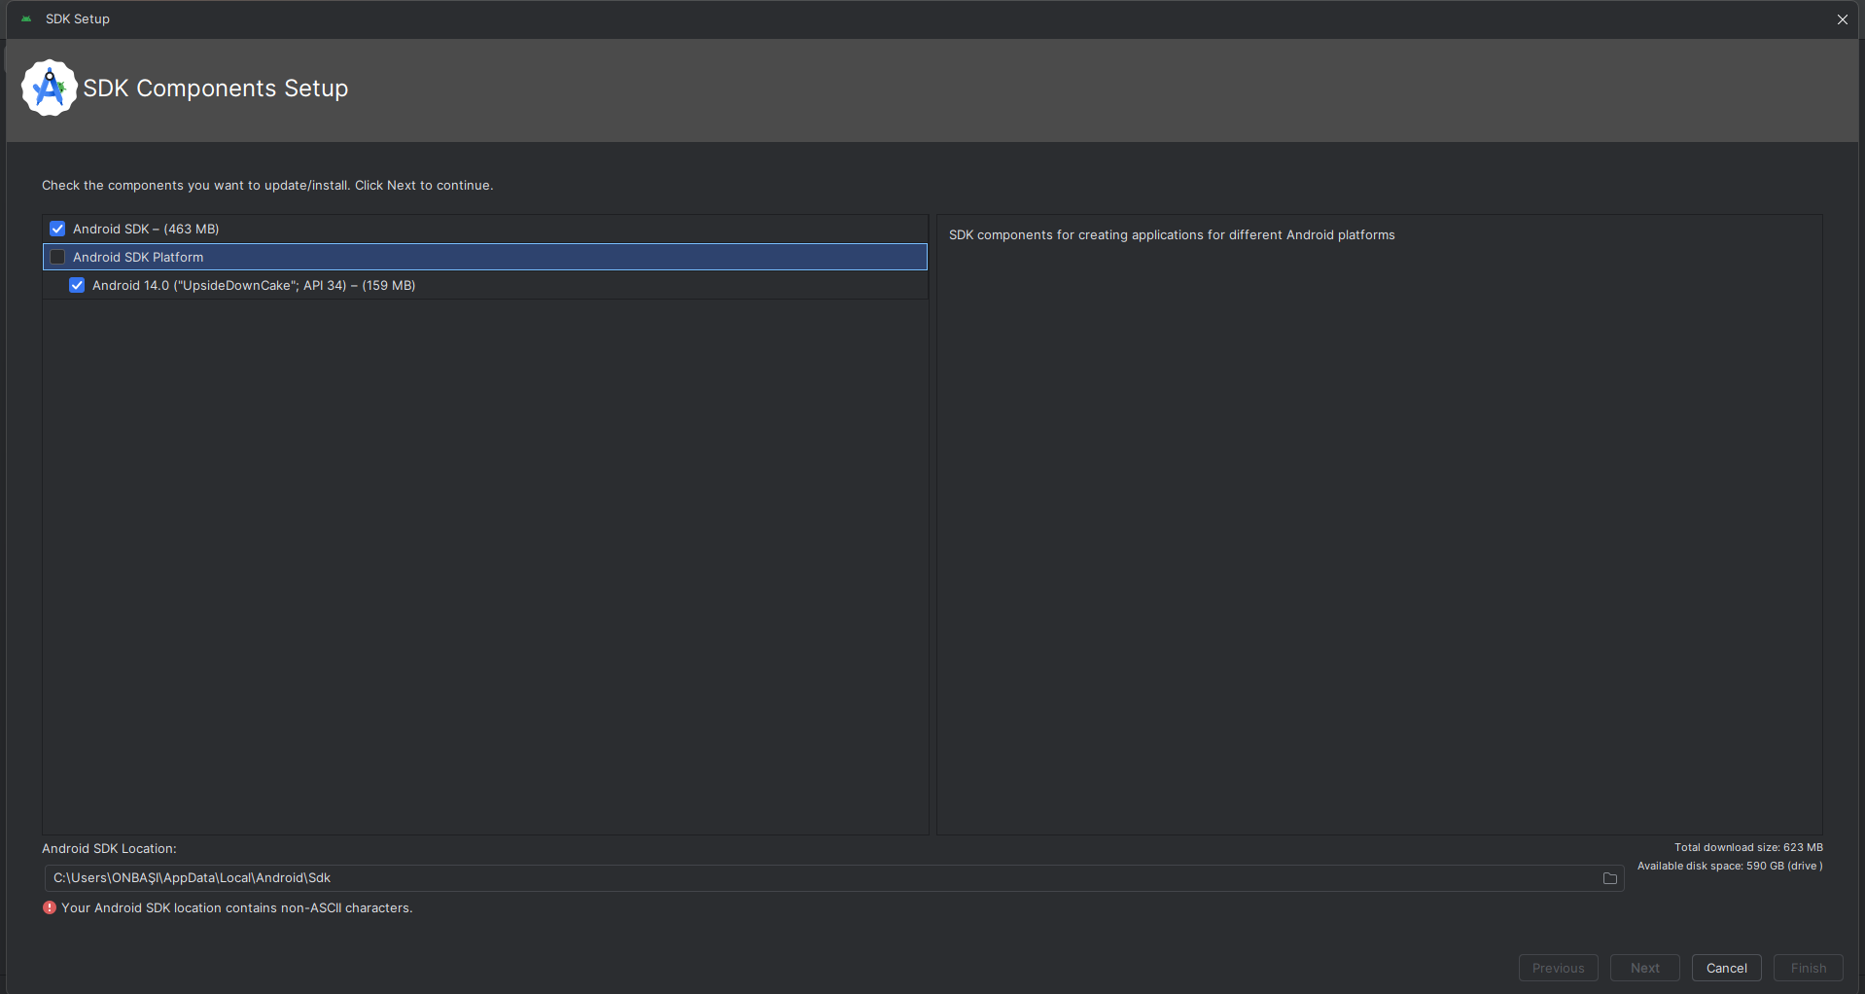Click the non-ASCII characters error message

(x=237, y=907)
